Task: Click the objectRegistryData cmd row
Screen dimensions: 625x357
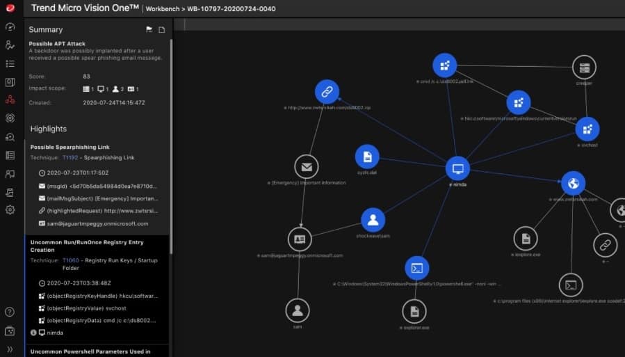Action: coord(97,321)
